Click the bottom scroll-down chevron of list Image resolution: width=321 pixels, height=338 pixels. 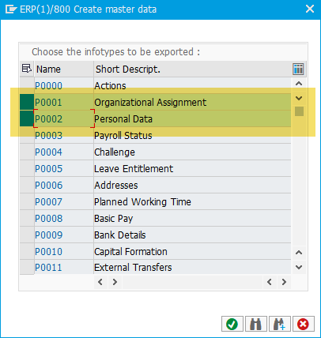(299, 267)
